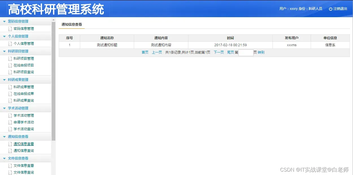
Task: Click the document icon beside 通知信息查询
Action: click(10, 150)
